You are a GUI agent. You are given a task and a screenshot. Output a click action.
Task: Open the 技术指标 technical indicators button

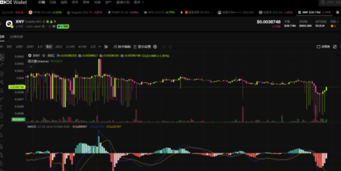tap(122, 47)
